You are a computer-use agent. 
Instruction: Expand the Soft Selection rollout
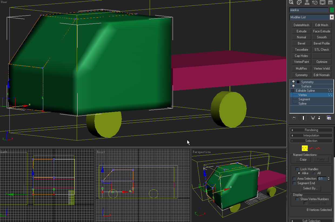[311, 221]
